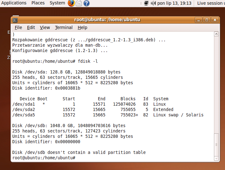Open the terminal View menu
Viewport: 225px width, 170px height.
pyautogui.click(x=45, y=27)
